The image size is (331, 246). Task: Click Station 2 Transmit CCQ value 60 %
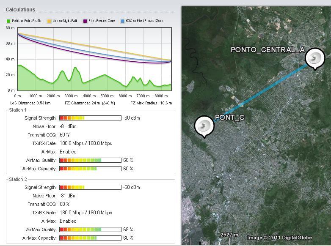[65, 204]
